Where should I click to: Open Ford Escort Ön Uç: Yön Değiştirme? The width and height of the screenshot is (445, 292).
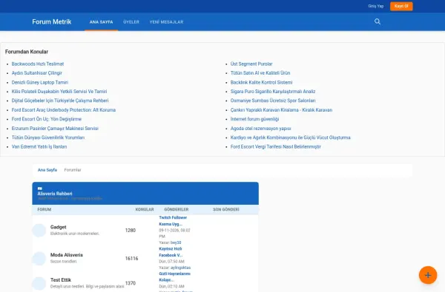(47, 119)
